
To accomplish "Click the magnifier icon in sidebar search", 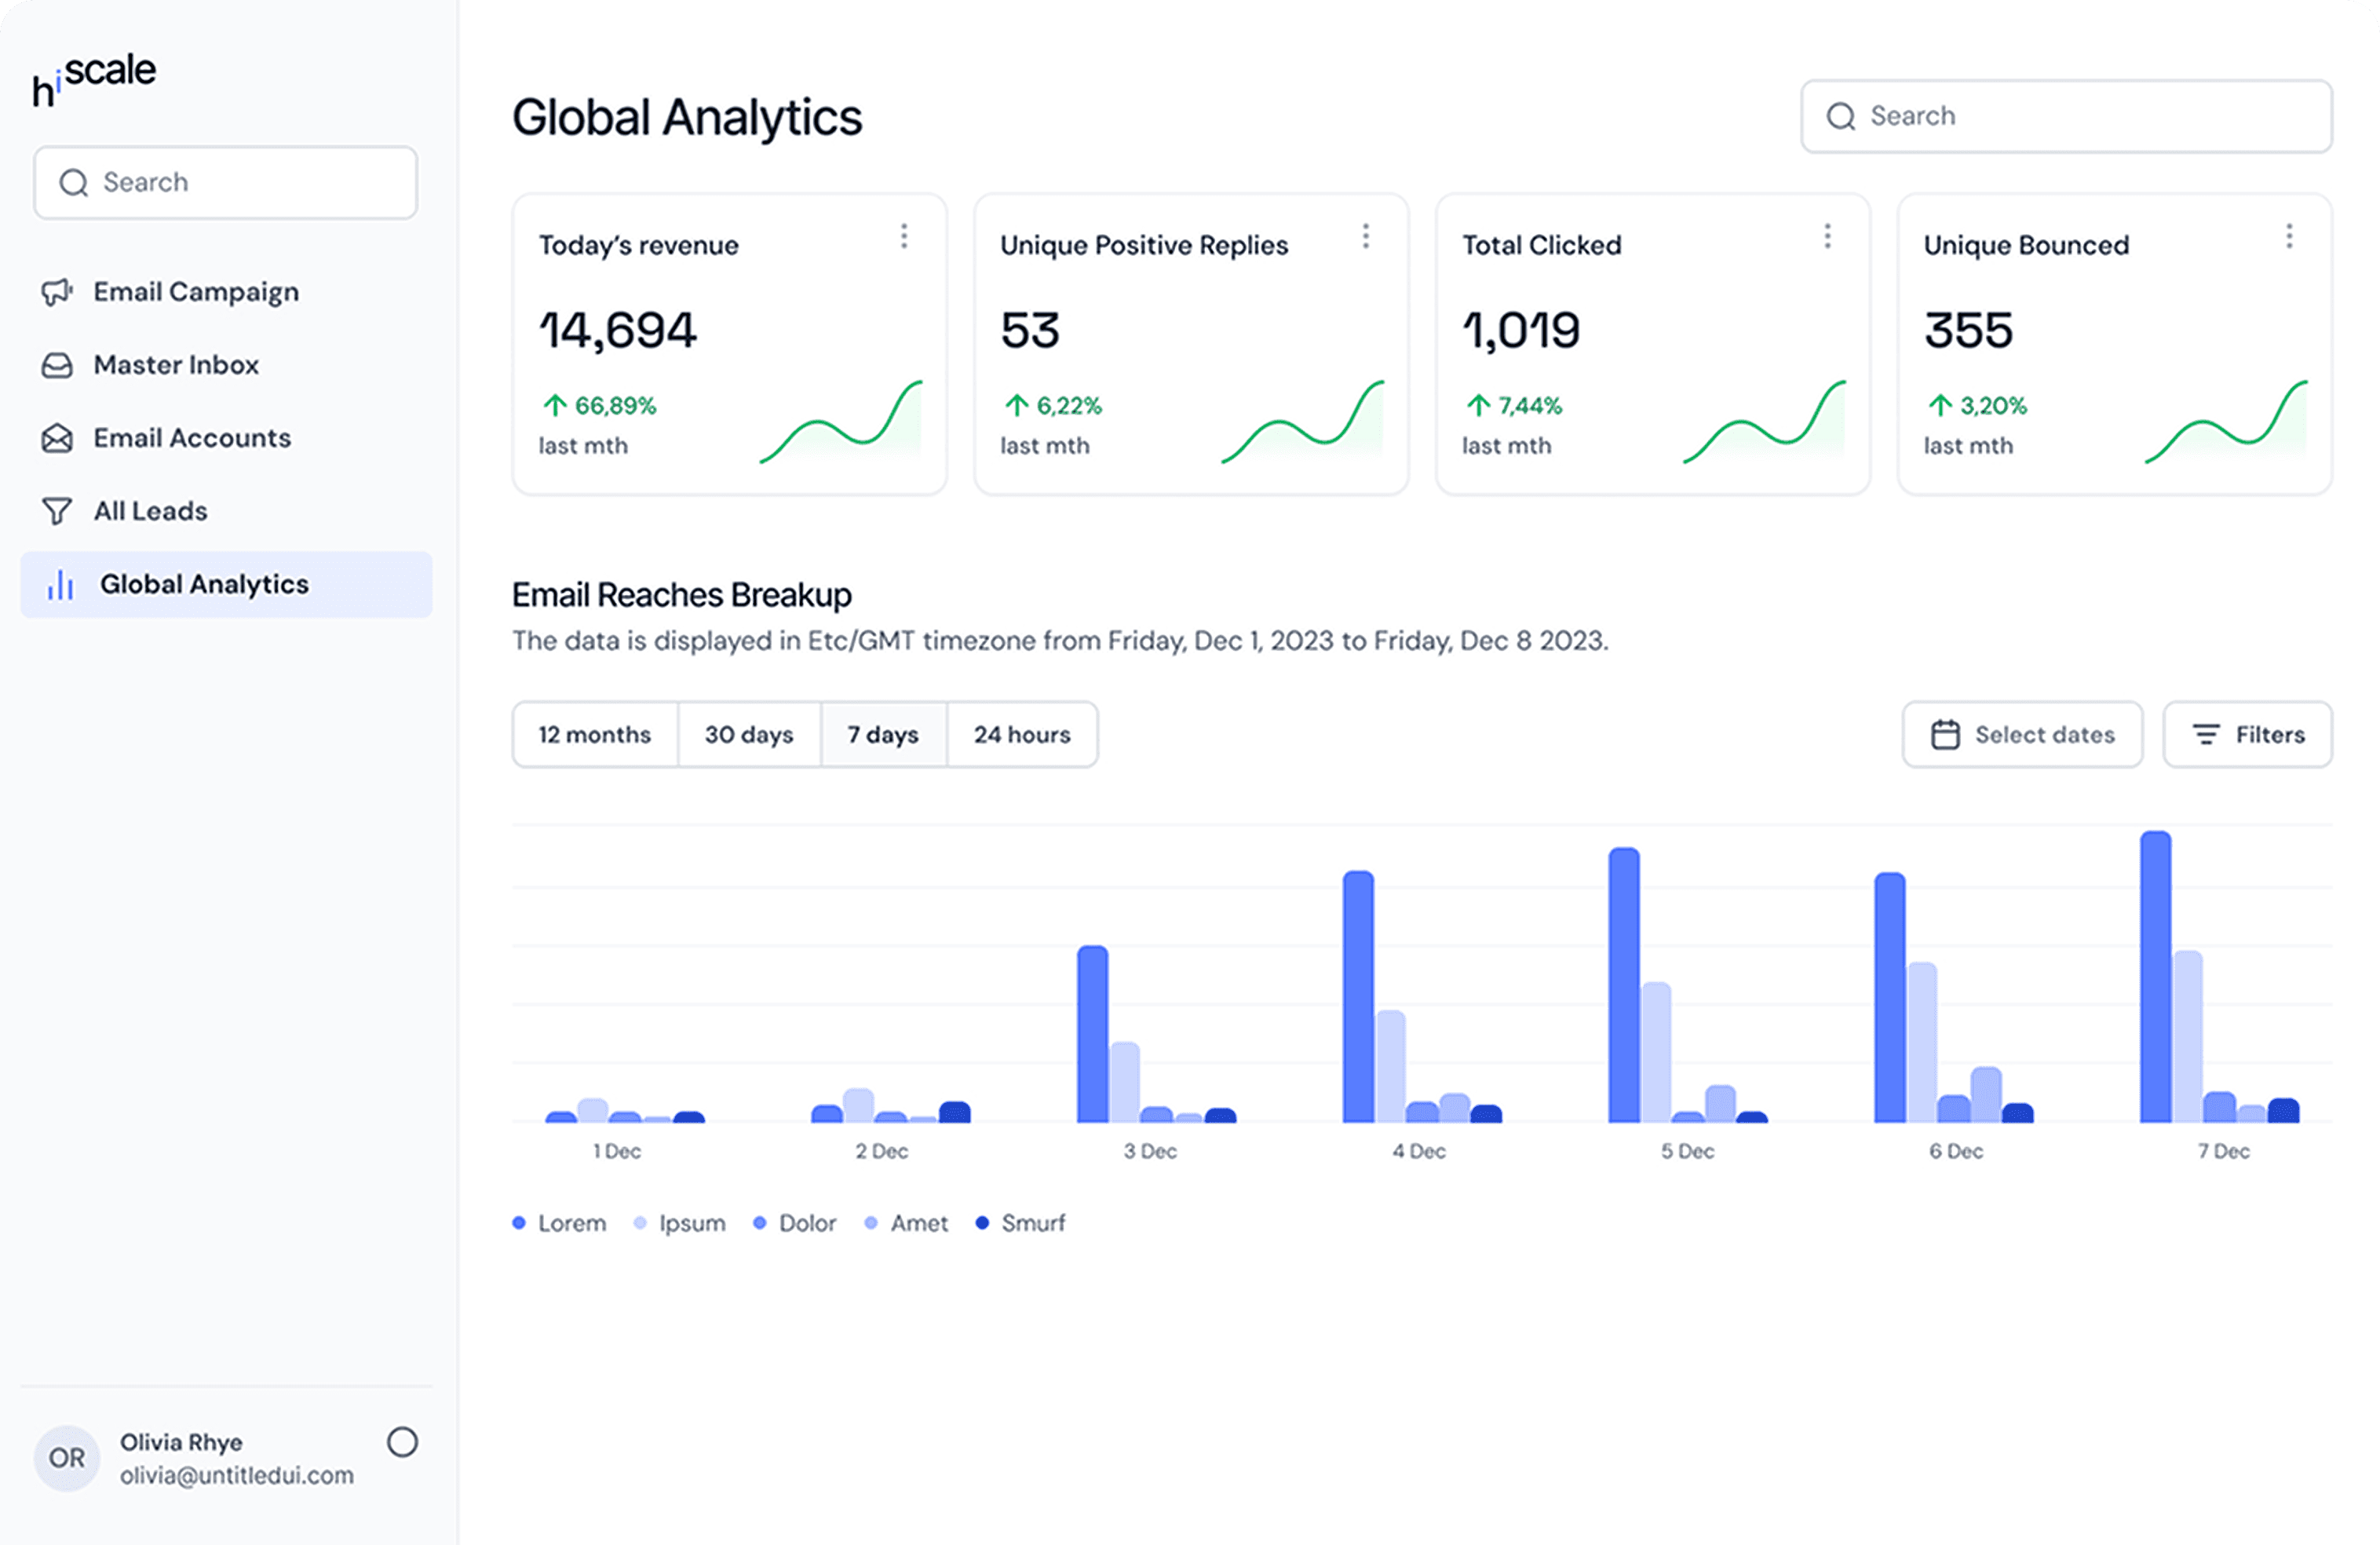I will pos(73,183).
